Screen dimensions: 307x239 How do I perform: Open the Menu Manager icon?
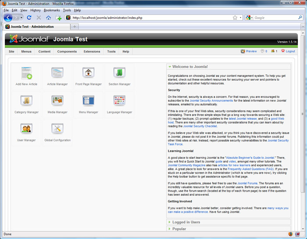pos(88,104)
